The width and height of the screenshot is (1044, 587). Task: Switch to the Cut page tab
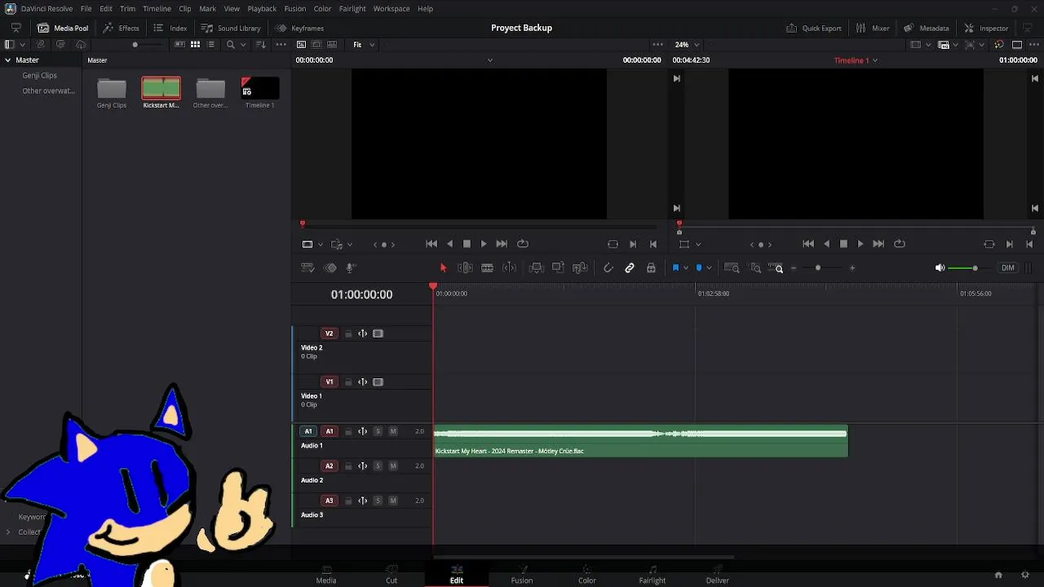coord(391,575)
